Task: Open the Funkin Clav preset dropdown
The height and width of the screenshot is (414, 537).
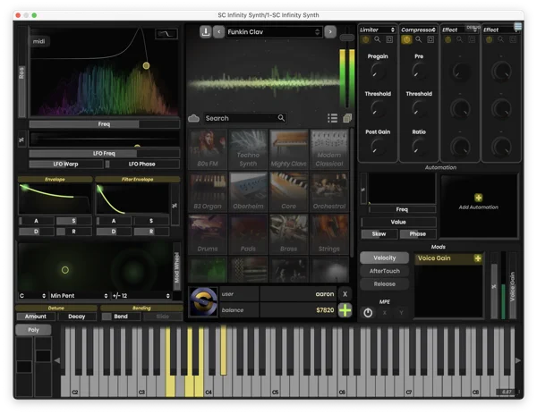Action: tap(274, 32)
